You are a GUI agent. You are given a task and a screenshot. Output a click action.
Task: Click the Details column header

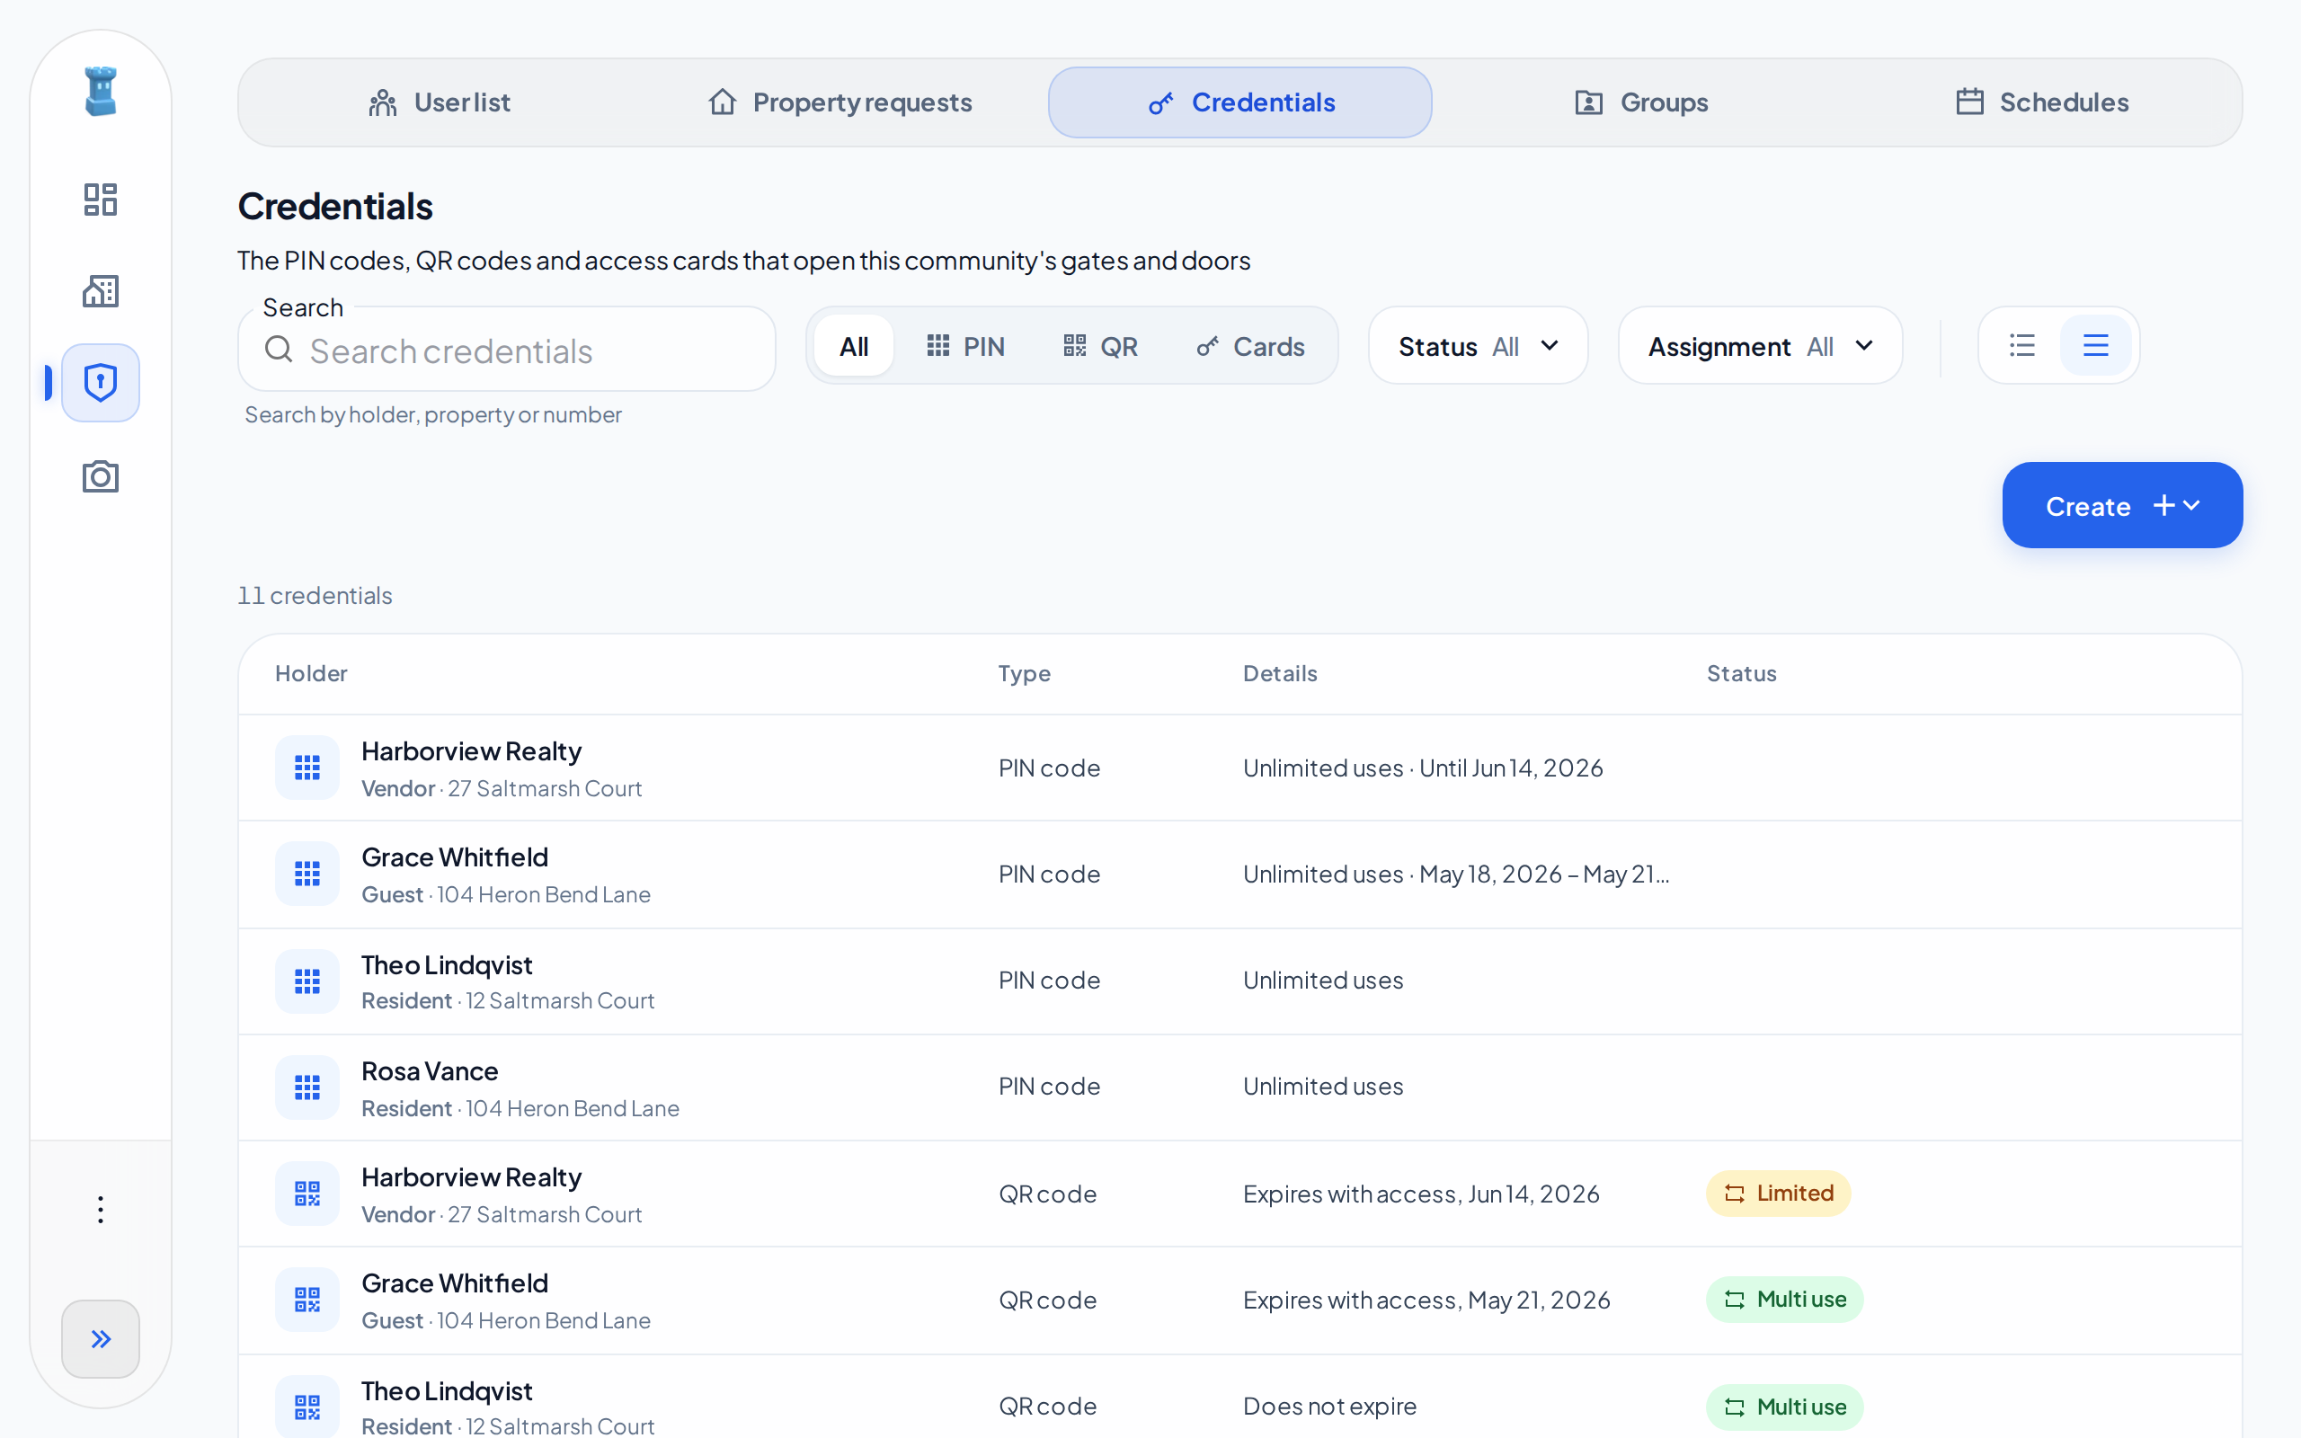tap(1280, 673)
